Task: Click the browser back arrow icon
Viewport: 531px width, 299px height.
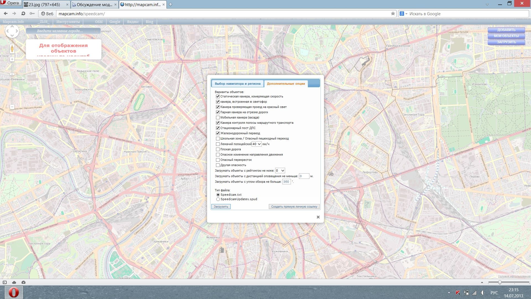Action: coord(6,14)
